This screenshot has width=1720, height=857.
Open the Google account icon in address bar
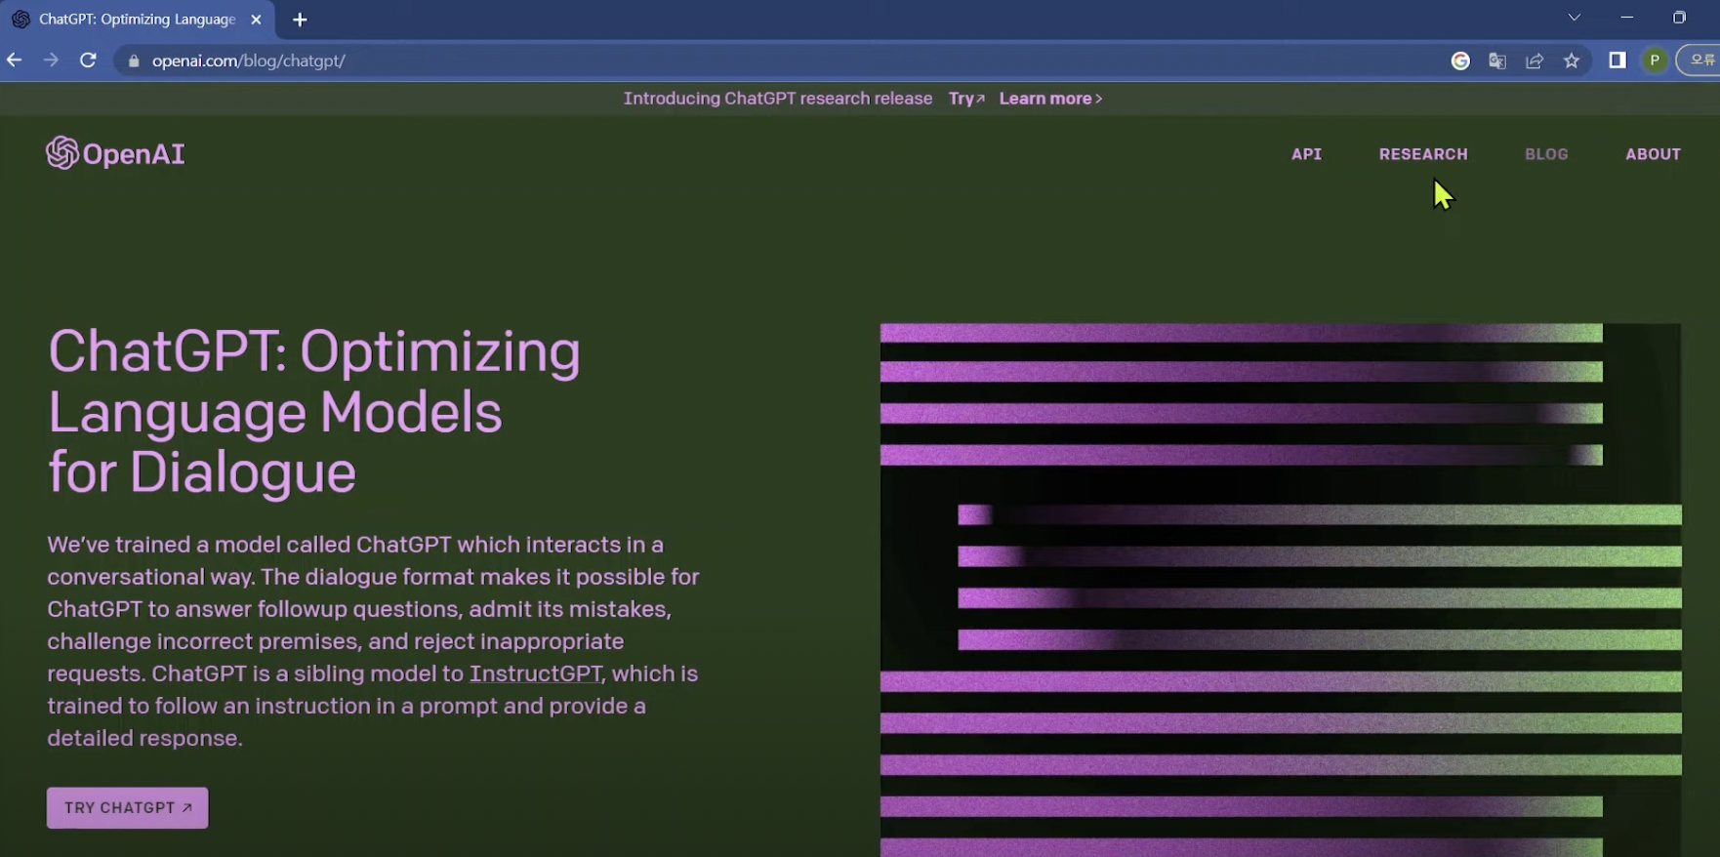point(1460,61)
